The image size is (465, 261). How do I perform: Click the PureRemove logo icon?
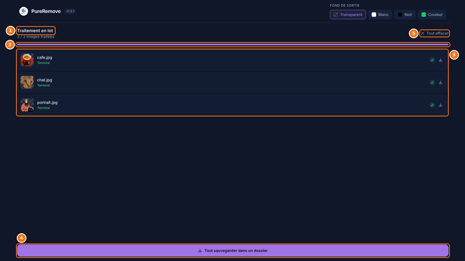24,11
